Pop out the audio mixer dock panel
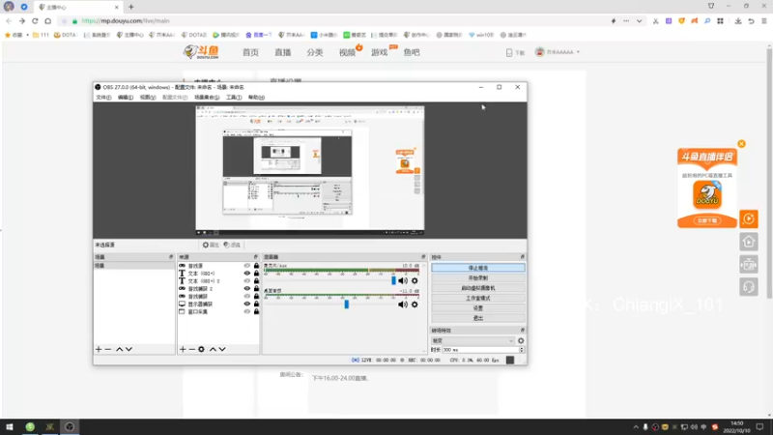The width and height of the screenshot is (773, 435). tap(423, 257)
